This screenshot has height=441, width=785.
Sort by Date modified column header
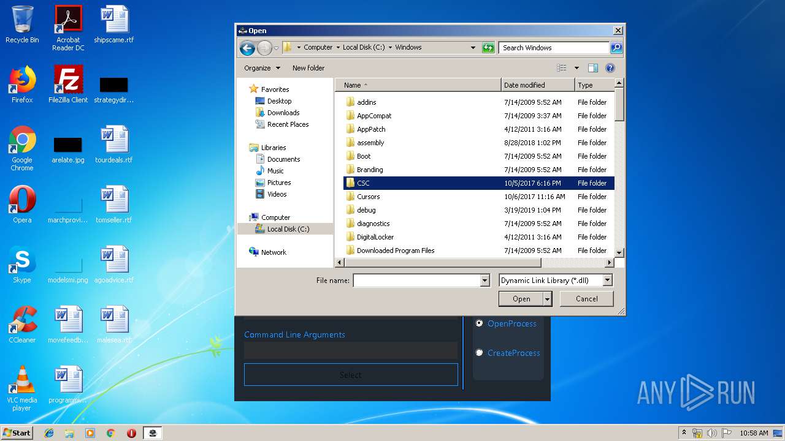click(538, 85)
